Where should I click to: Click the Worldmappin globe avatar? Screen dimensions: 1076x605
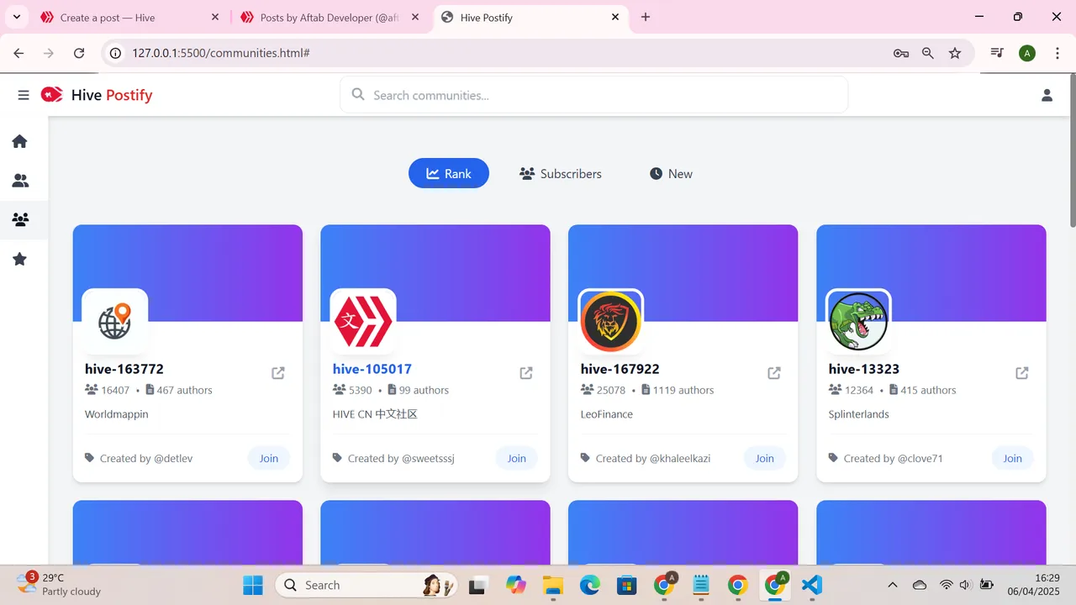coord(115,322)
